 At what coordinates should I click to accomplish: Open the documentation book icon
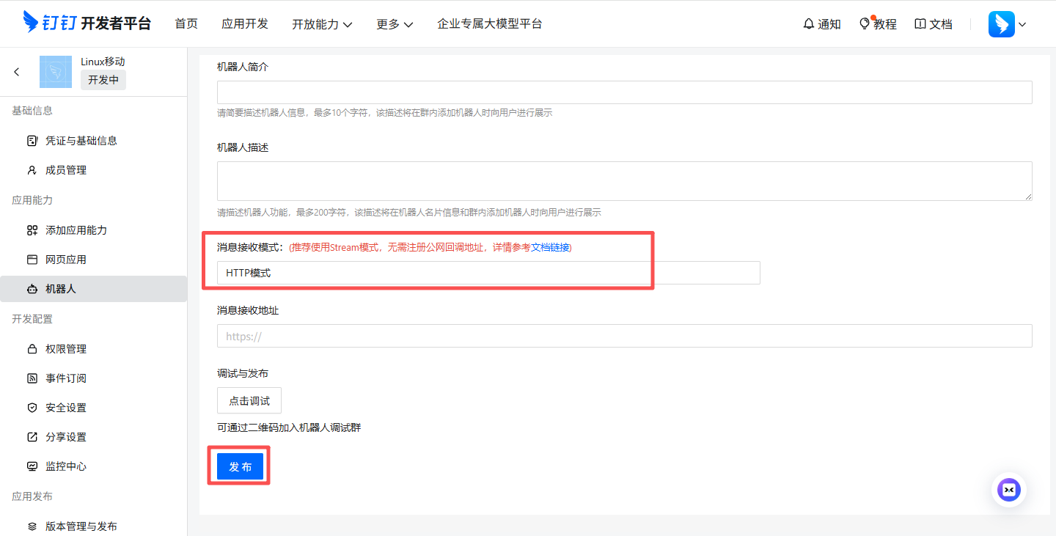click(x=920, y=24)
